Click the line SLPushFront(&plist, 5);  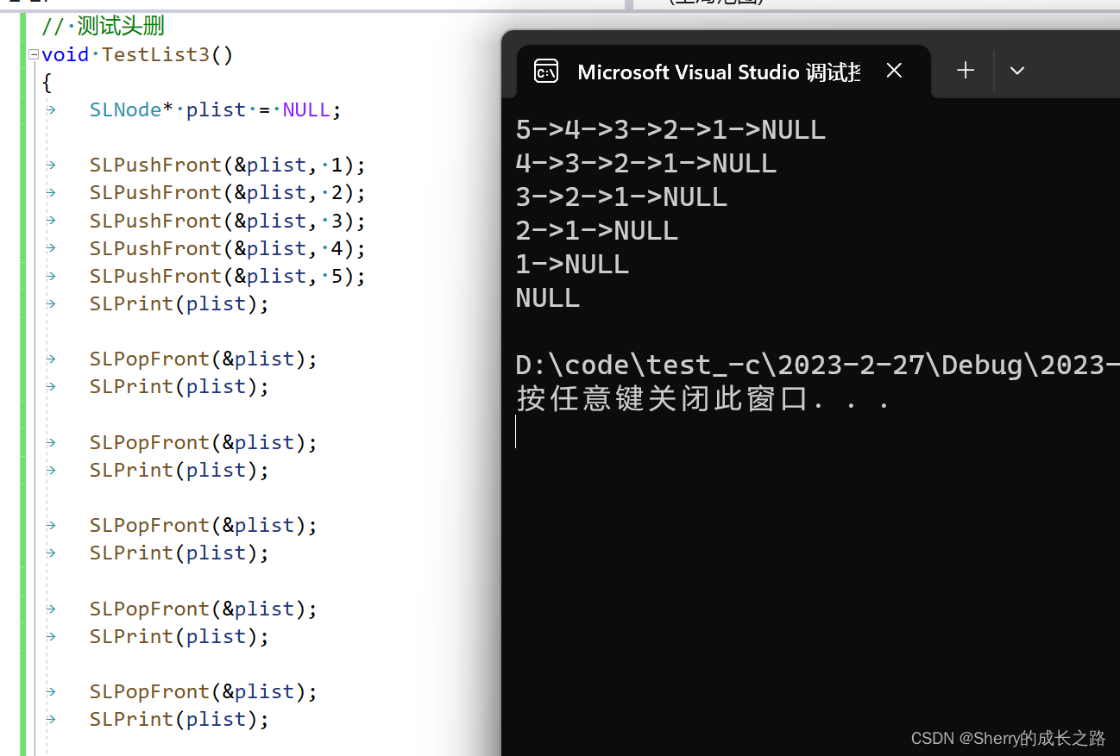[x=228, y=276]
